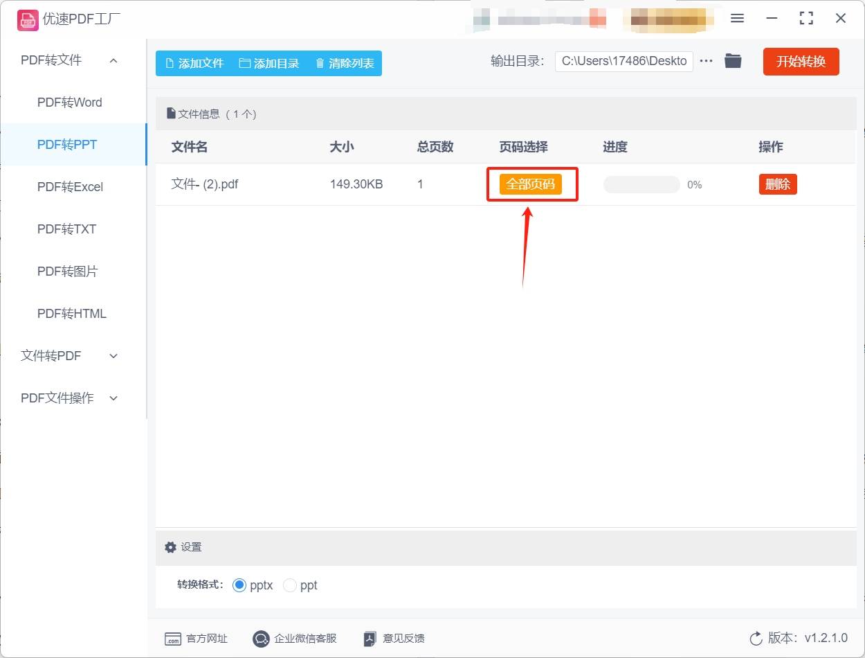Click the 0% progress bar
Screen dimensions: 865x658
pos(641,184)
